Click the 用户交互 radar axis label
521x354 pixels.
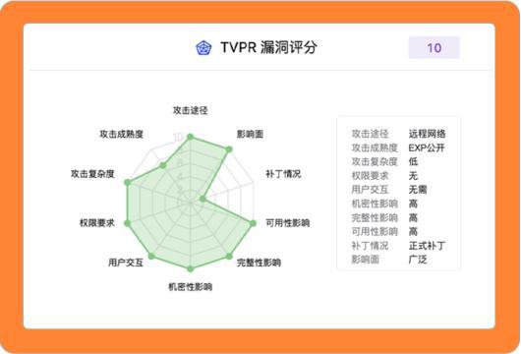click(x=126, y=263)
